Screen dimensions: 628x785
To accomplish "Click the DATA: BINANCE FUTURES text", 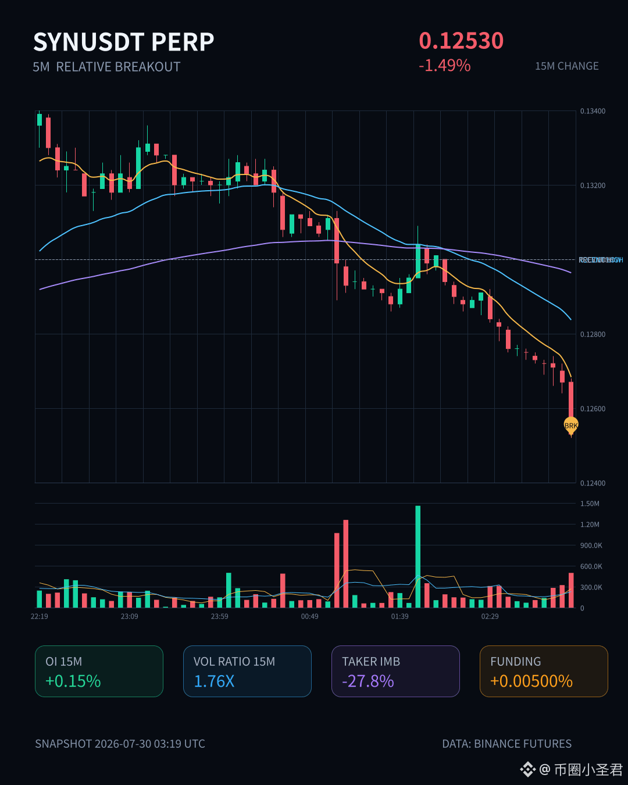I will (507, 744).
